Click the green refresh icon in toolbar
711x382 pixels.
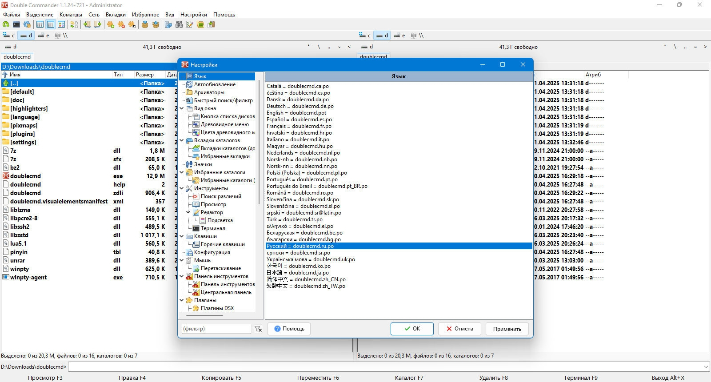(6, 24)
